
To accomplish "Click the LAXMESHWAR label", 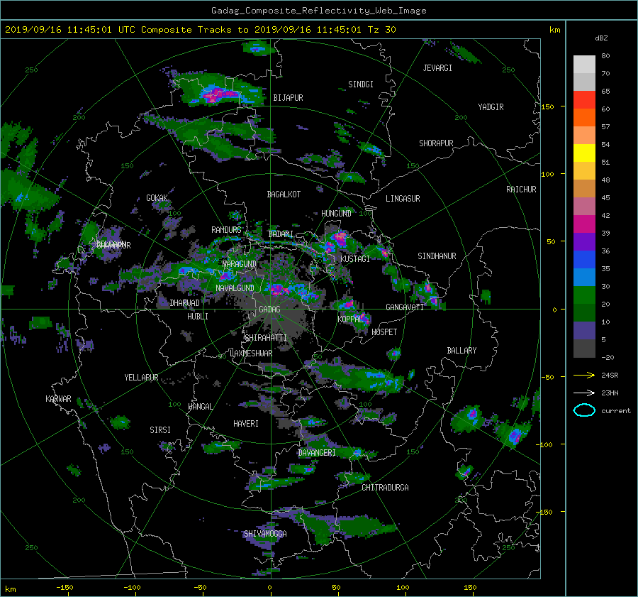I will 251,354.
